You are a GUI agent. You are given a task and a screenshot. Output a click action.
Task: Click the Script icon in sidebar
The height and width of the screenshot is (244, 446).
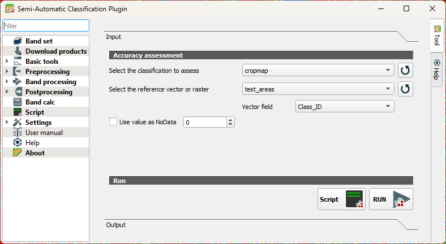17,112
